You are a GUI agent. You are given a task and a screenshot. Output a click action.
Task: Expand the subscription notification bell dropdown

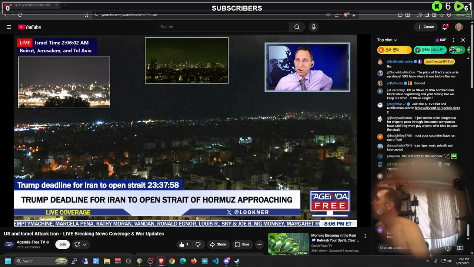[x=80, y=244]
